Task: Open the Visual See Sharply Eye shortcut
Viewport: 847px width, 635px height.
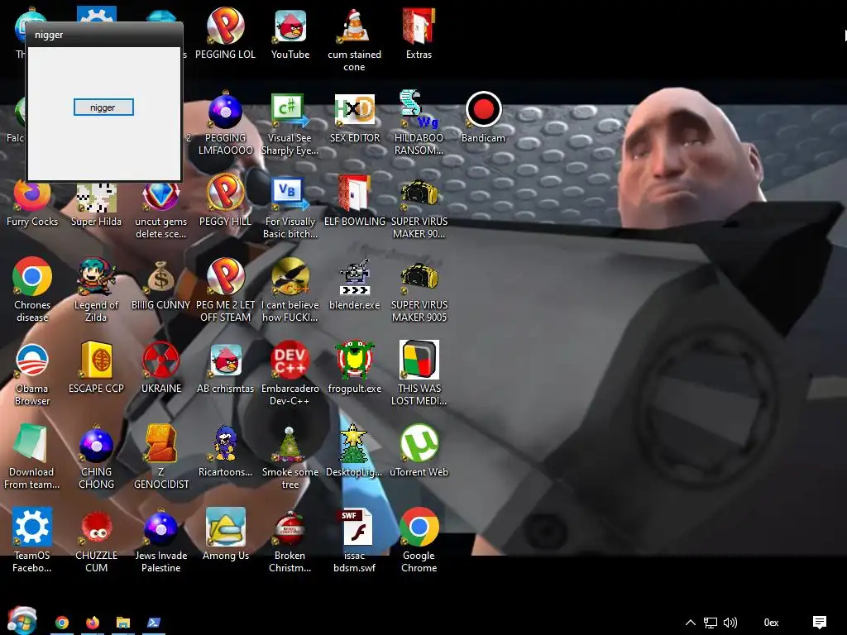Action: pyautogui.click(x=289, y=110)
